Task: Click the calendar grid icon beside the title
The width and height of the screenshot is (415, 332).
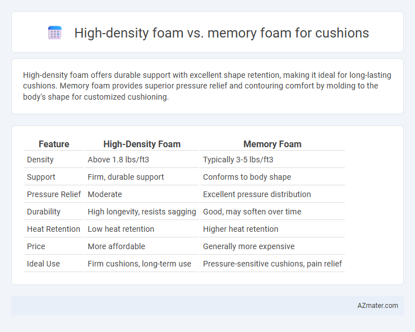Action: pyautogui.click(x=55, y=32)
